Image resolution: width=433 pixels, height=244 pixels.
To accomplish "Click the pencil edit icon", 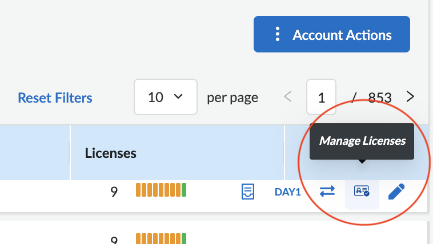I will point(396,192).
